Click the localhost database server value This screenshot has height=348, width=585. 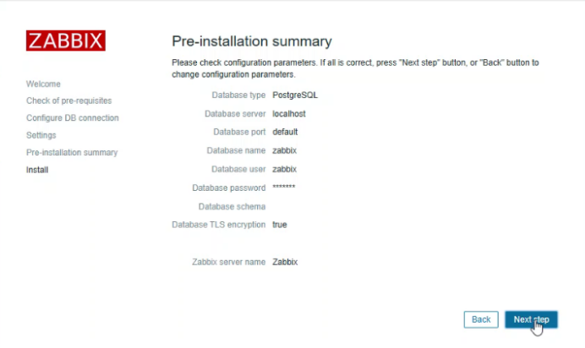(x=290, y=113)
